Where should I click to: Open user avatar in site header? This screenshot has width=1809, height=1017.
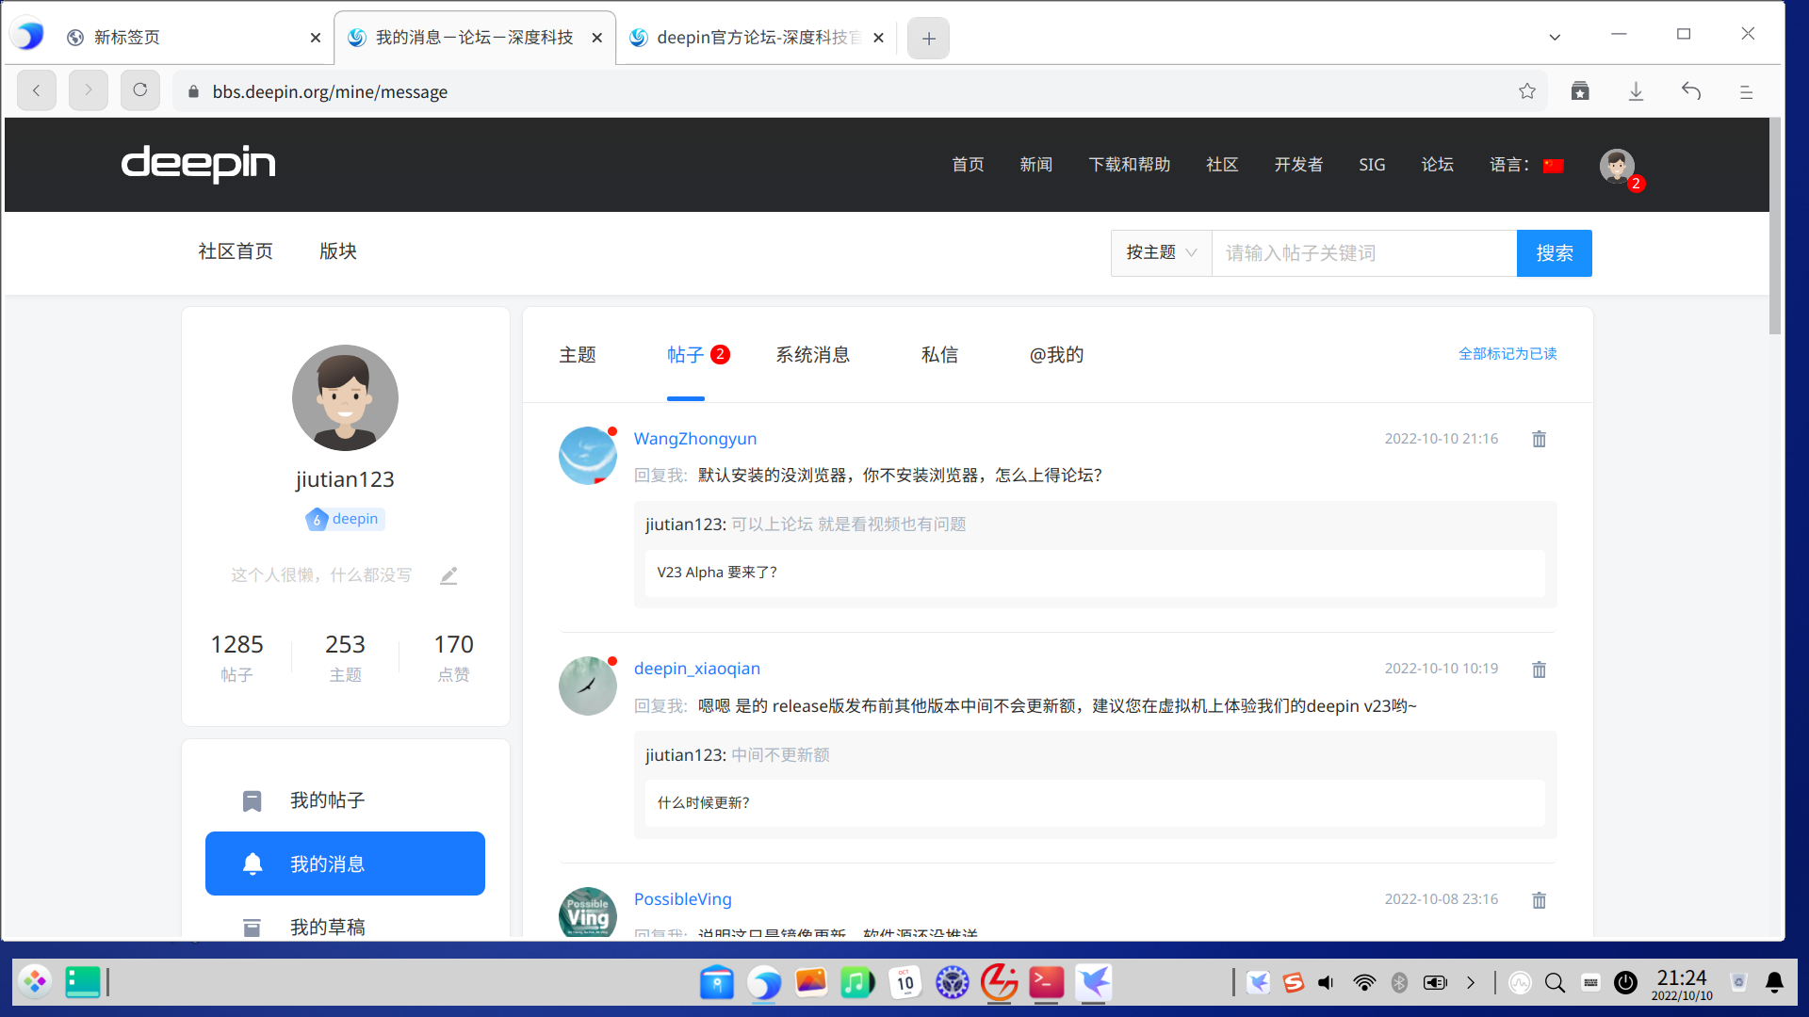(1617, 166)
